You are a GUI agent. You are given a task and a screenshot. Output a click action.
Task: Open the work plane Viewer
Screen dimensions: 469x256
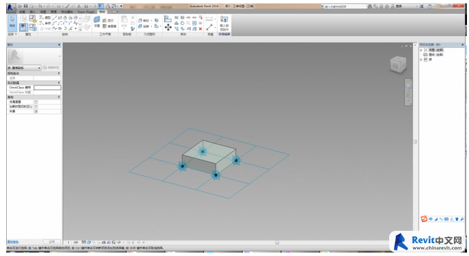coord(109,27)
